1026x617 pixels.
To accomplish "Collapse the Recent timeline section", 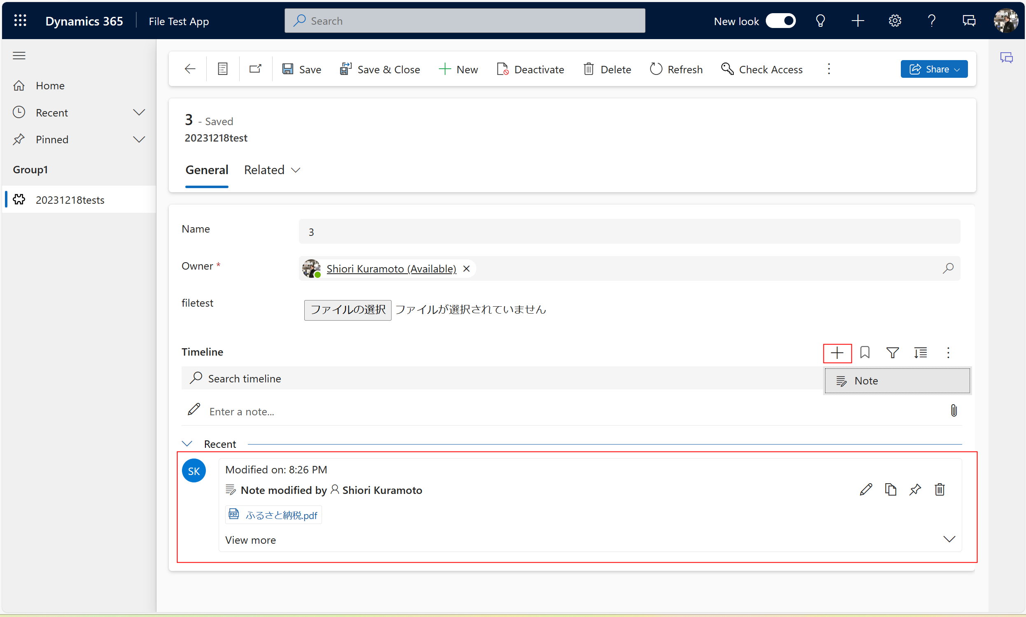I will pyautogui.click(x=188, y=443).
